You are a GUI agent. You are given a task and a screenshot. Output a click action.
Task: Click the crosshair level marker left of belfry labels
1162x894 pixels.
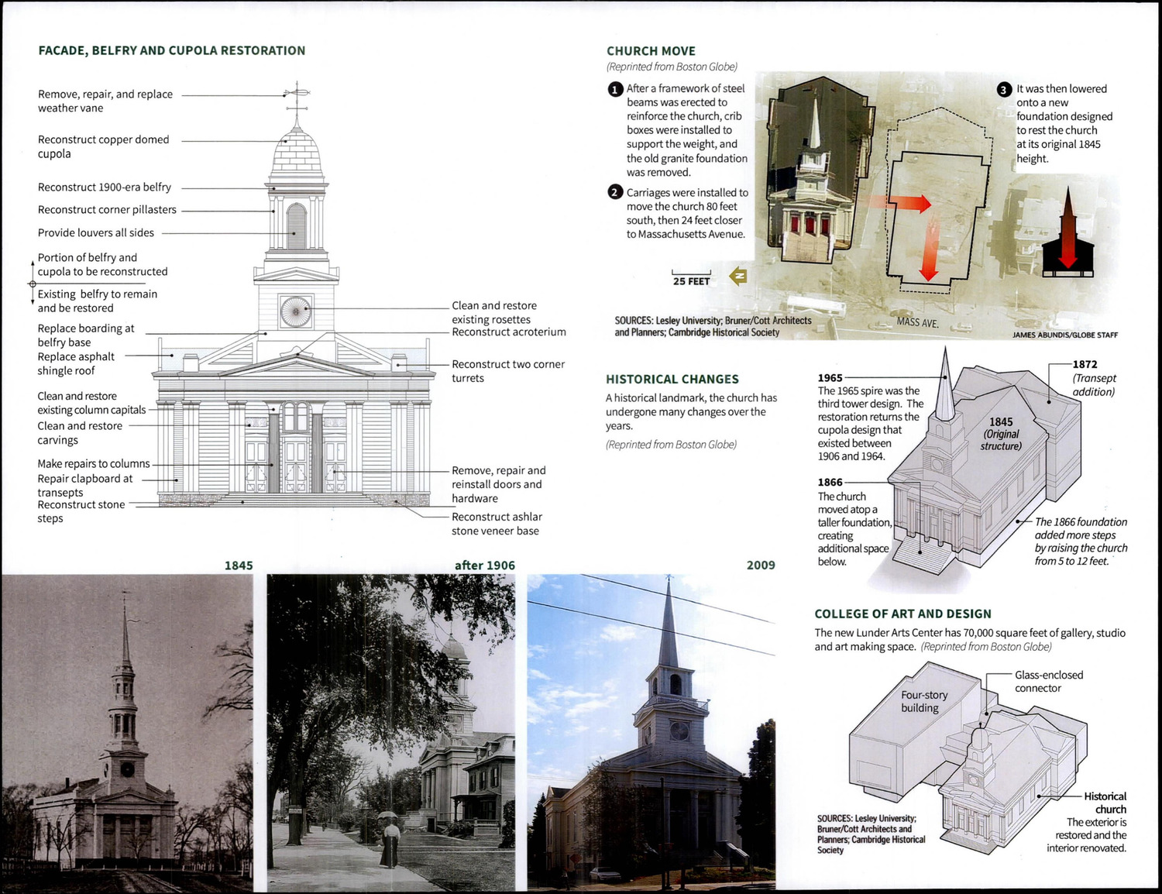point(33,284)
